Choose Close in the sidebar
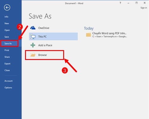 [x=7, y=70]
